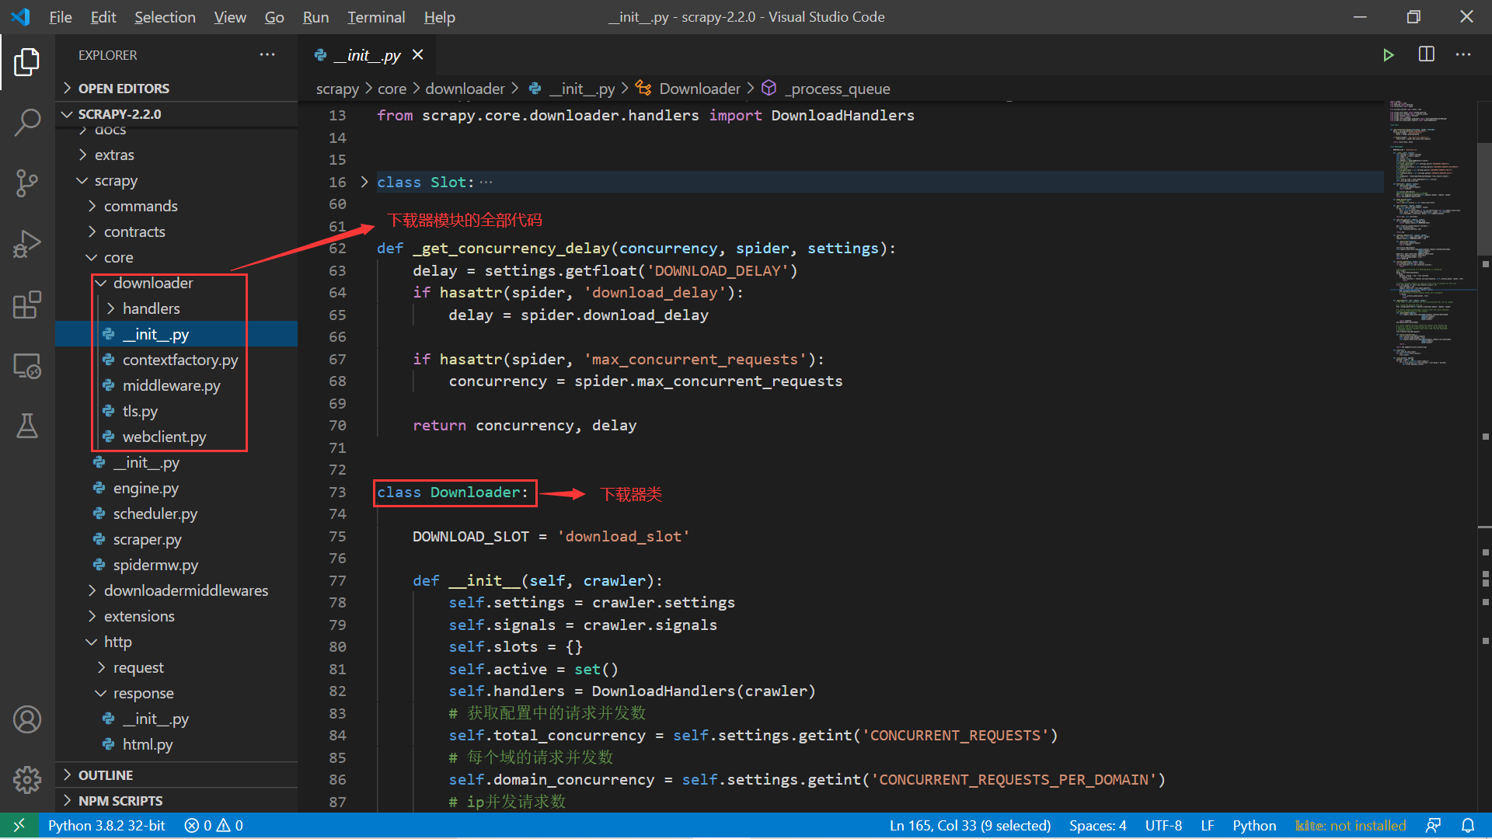1492x839 pixels.
Task: Select Python 3.8.2 32-bit interpreter
Action: click(x=106, y=825)
